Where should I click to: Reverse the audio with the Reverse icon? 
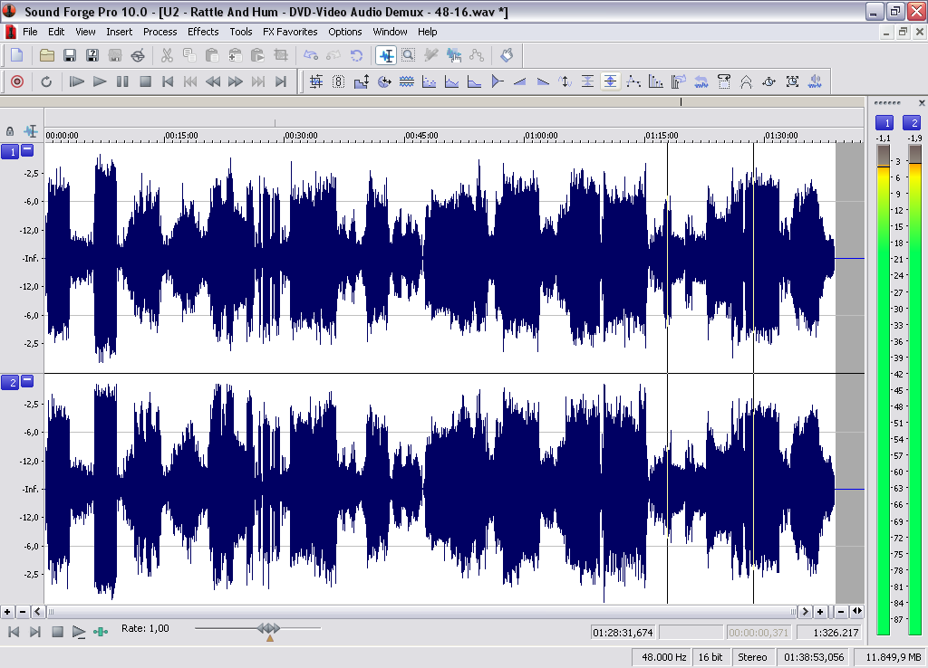[x=701, y=81]
